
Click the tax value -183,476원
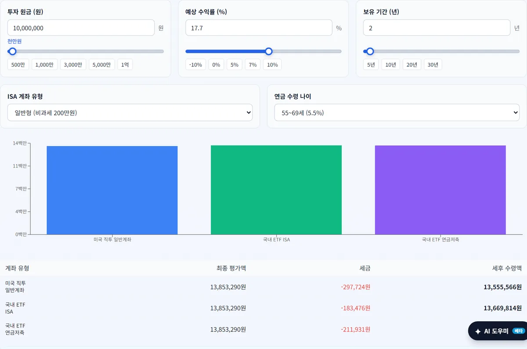pyautogui.click(x=356, y=308)
